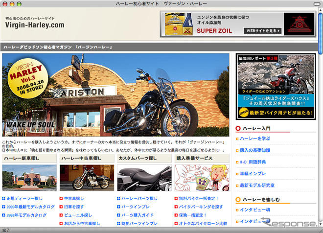Open the 2009年最新モデルカタログ link

[x=30, y=207]
